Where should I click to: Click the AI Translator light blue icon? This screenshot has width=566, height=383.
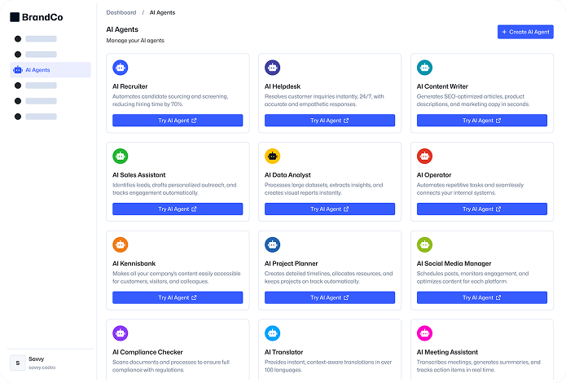272,333
